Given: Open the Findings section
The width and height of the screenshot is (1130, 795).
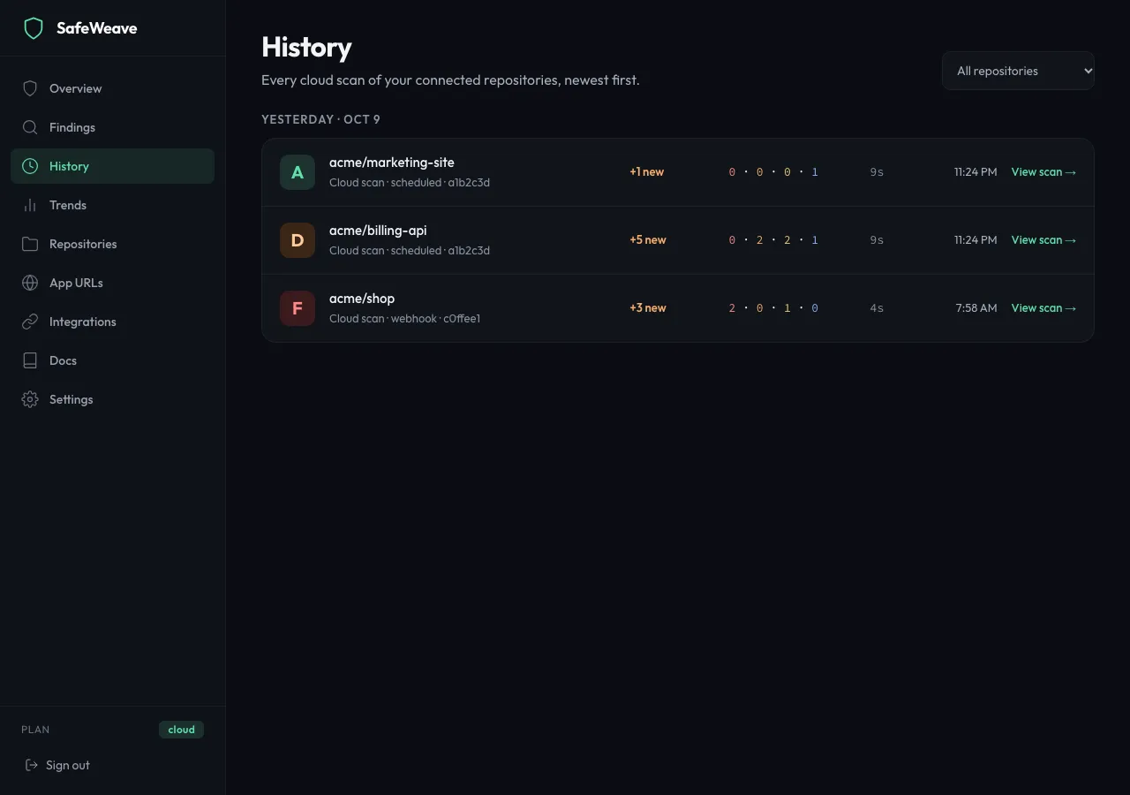Looking at the screenshot, I should click(x=112, y=127).
